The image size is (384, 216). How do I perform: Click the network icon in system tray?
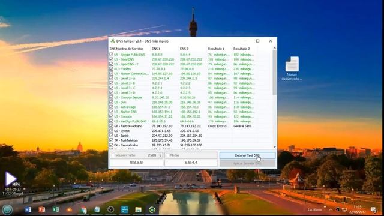pos(344,209)
